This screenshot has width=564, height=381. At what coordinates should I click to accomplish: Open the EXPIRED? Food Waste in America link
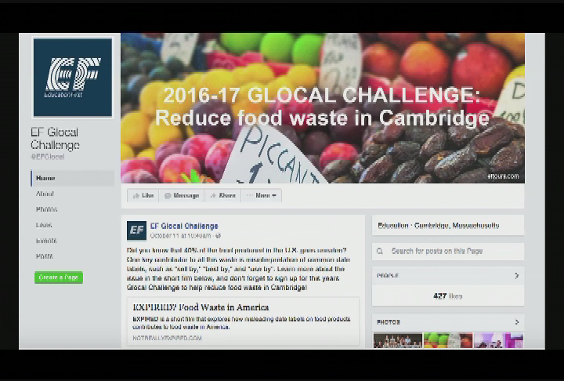pyautogui.click(x=201, y=307)
